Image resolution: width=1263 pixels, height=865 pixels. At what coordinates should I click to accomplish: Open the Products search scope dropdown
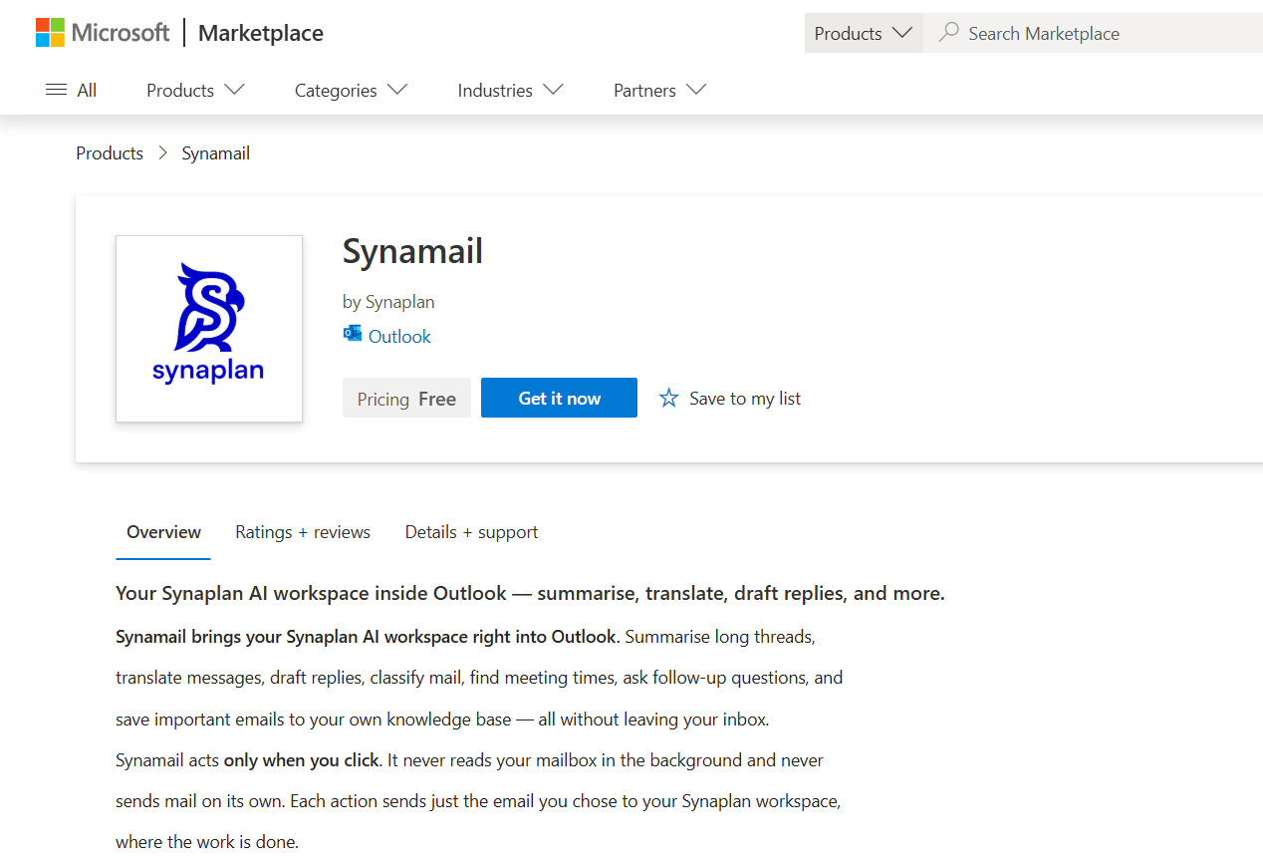864,33
